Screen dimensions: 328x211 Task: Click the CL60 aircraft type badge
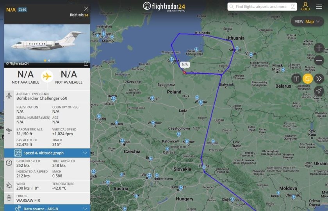coord(22,9)
